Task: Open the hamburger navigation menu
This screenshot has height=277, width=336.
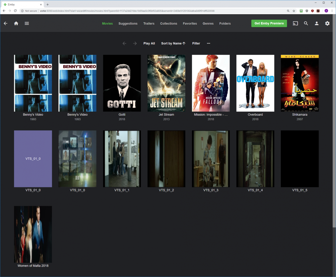Action: 27,24
